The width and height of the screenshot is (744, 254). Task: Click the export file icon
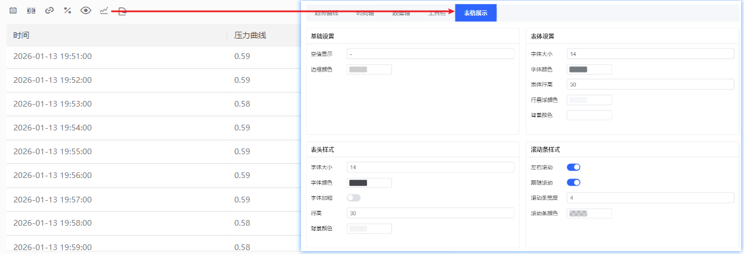click(x=122, y=11)
